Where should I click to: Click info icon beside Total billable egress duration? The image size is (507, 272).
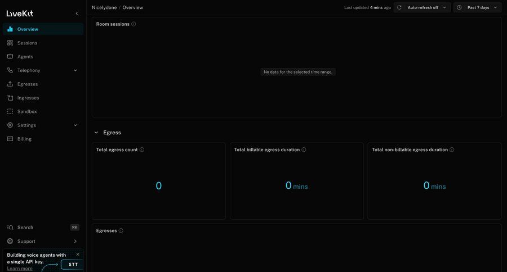click(304, 149)
